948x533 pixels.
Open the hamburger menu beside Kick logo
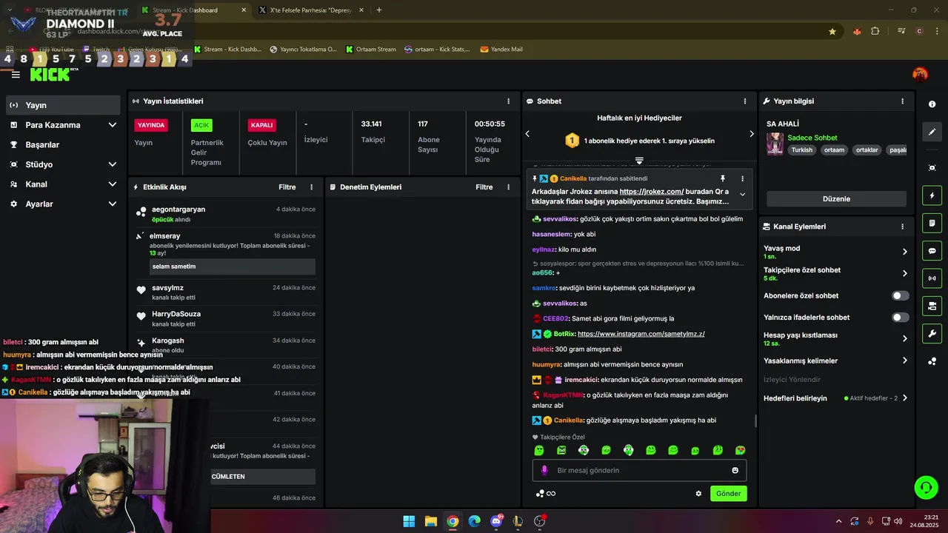tap(16, 75)
